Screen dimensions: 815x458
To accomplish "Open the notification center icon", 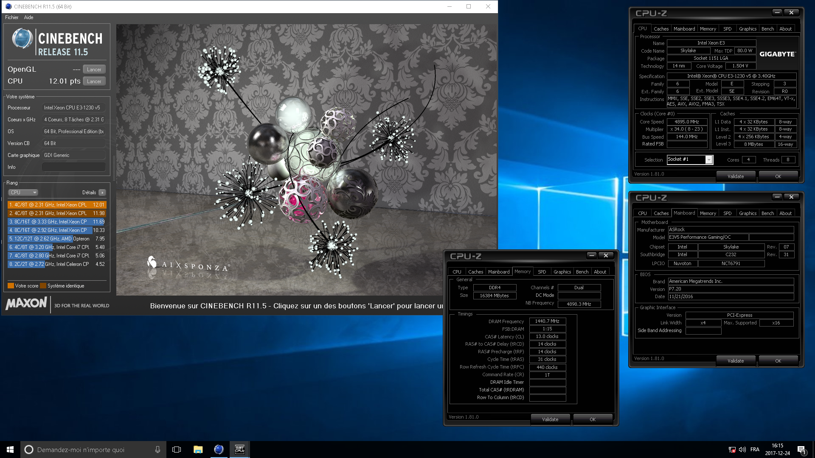I will pyautogui.click(x=801, y=450).
